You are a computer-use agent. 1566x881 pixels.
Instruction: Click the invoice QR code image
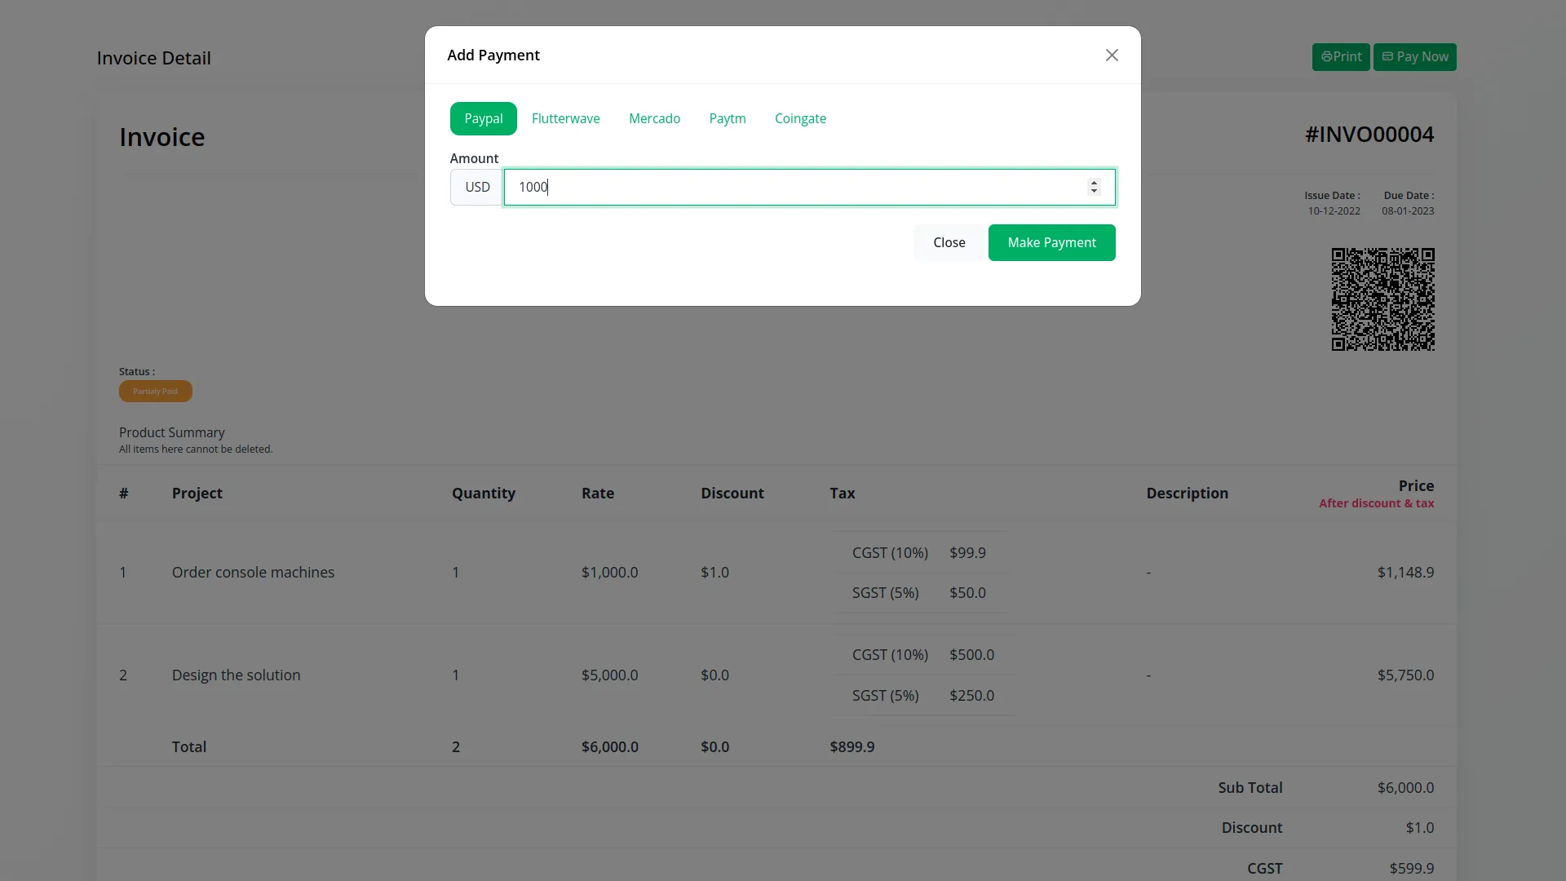1382,299
